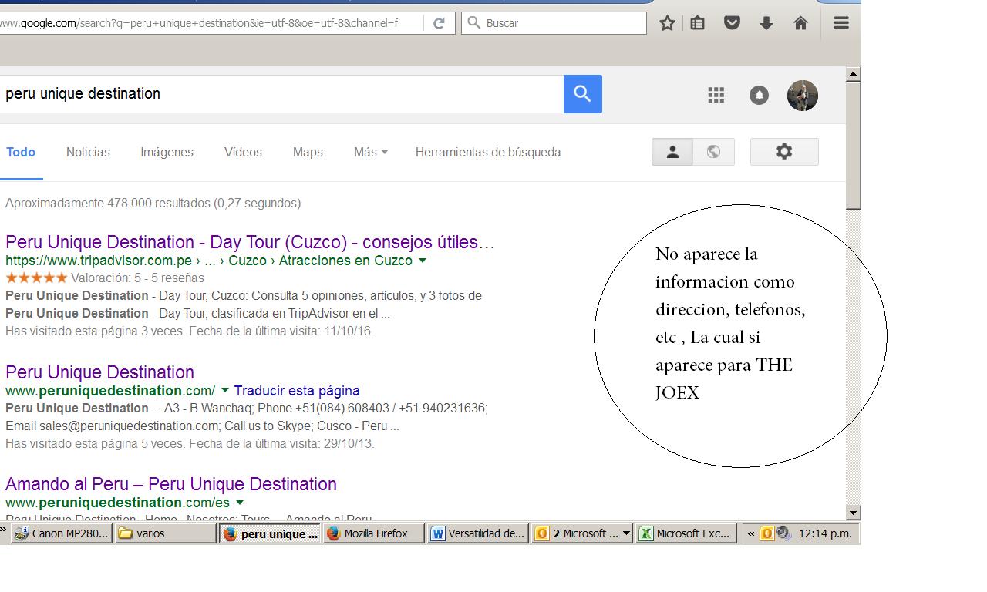Image resolution: width=987 pixels, height=592 pixels.
Task: Open search settings gear
Action: pyautogui.click(x=784, y=152)
